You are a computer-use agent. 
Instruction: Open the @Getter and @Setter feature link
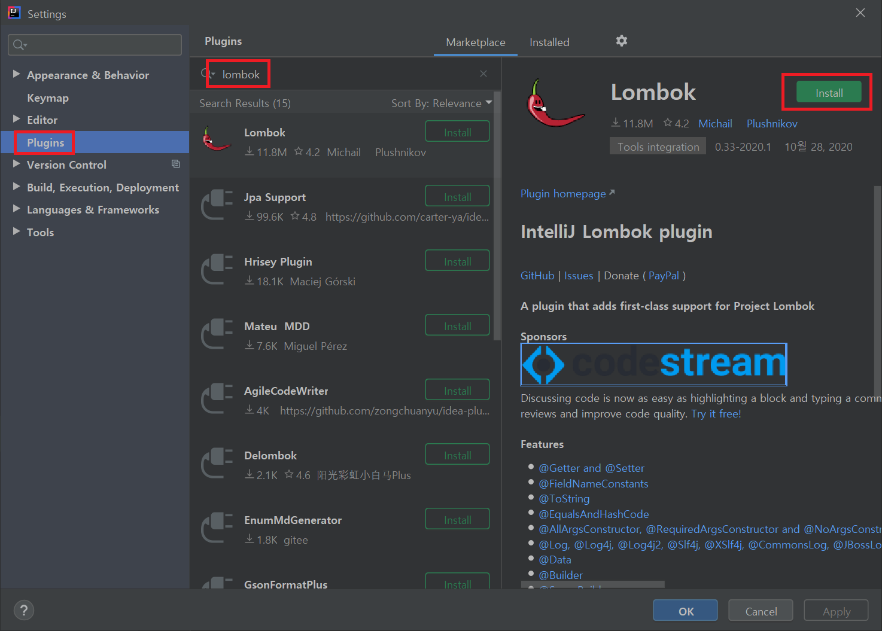point(591,468)
